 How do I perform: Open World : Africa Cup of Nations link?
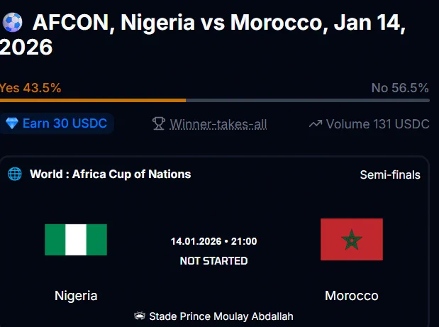[111, 174]
